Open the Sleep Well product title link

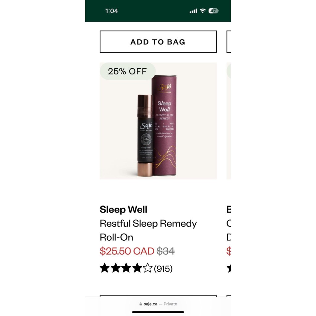click(123, 210)
